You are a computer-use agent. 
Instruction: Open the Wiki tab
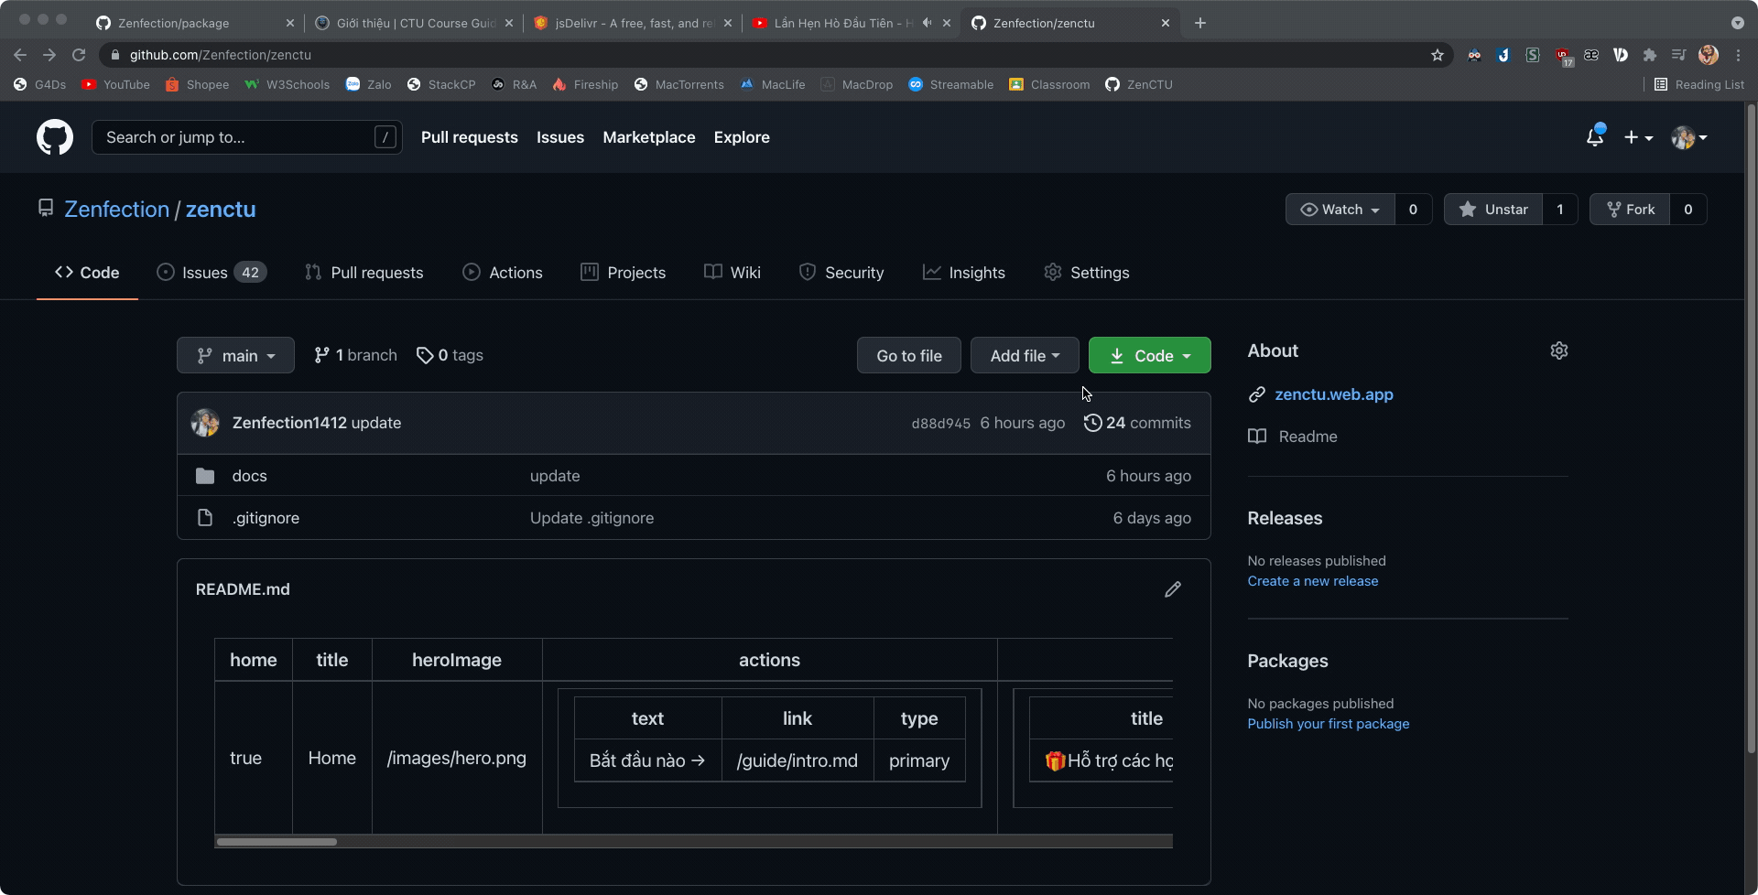click(732, 273)
